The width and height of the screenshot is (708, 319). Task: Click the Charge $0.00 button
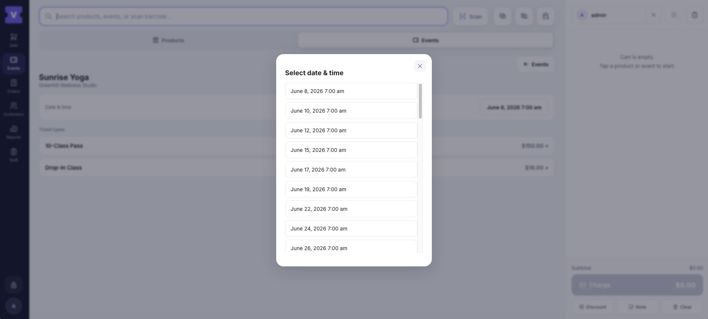tap(637, 285)
